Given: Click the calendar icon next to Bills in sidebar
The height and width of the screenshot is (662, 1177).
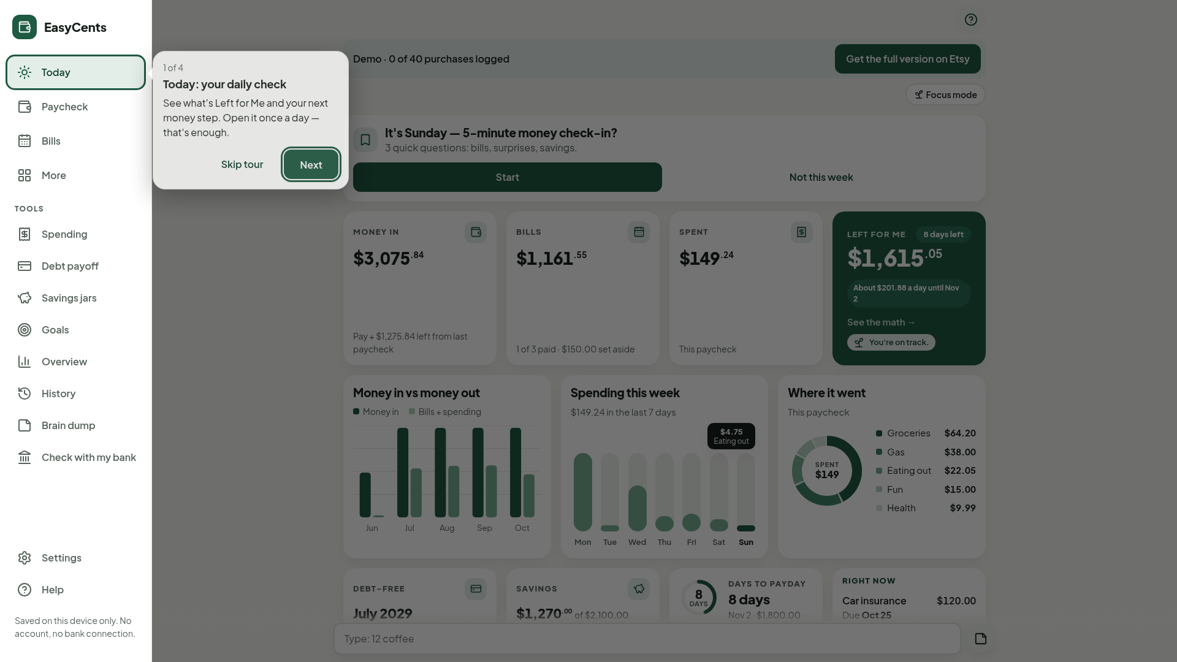Looking at the screenshot, I should coord(25,141).
